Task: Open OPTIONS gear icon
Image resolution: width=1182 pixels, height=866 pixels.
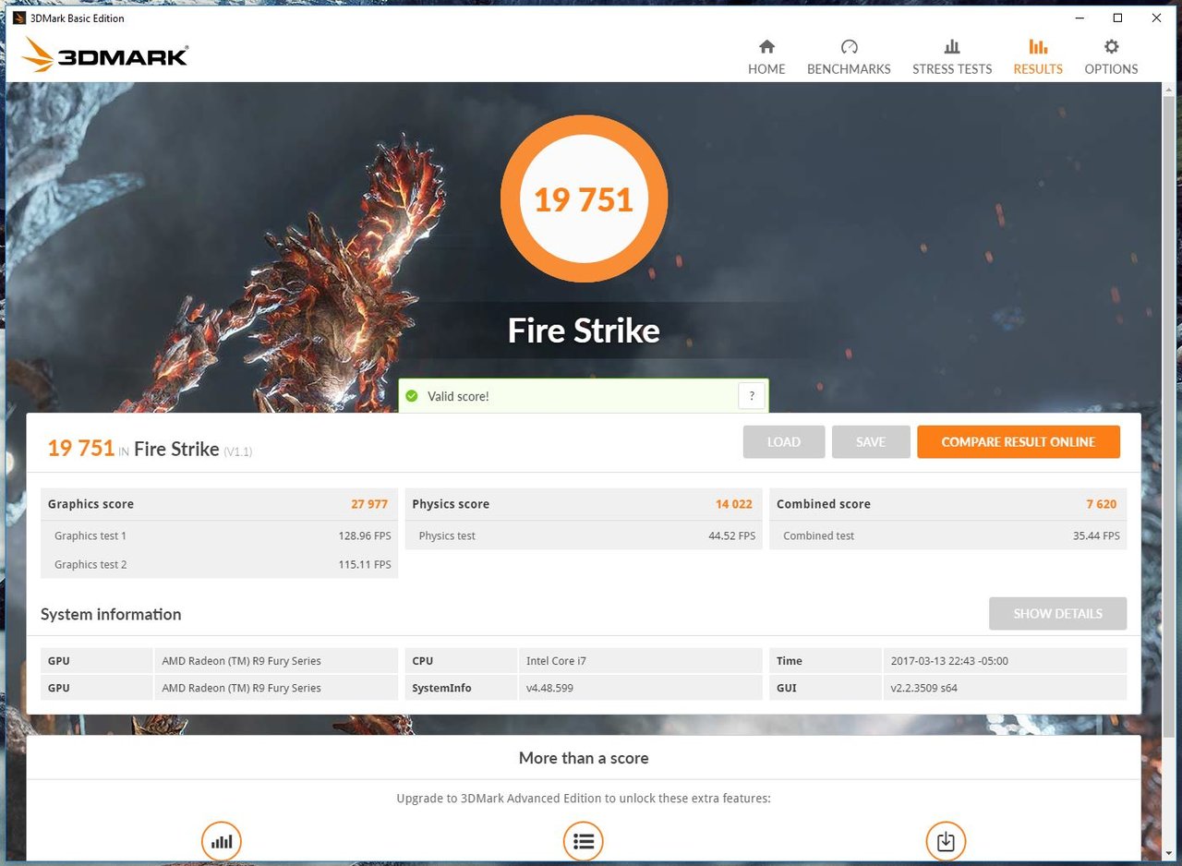Action: 1112,47
